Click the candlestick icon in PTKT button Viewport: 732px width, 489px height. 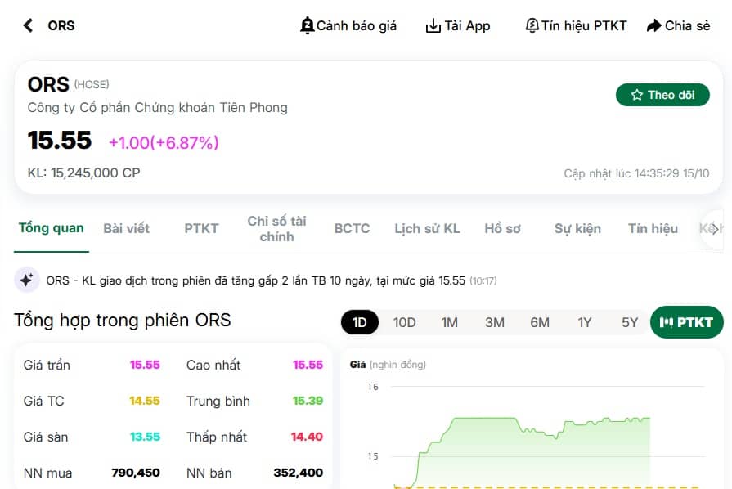[667, 322]
